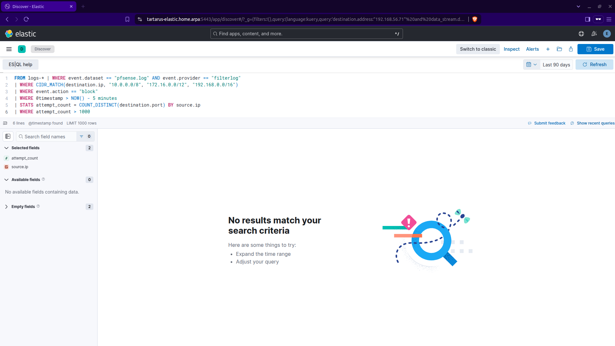Expand the Empty fields section
The image size is (615, 346).
[6, 207]
